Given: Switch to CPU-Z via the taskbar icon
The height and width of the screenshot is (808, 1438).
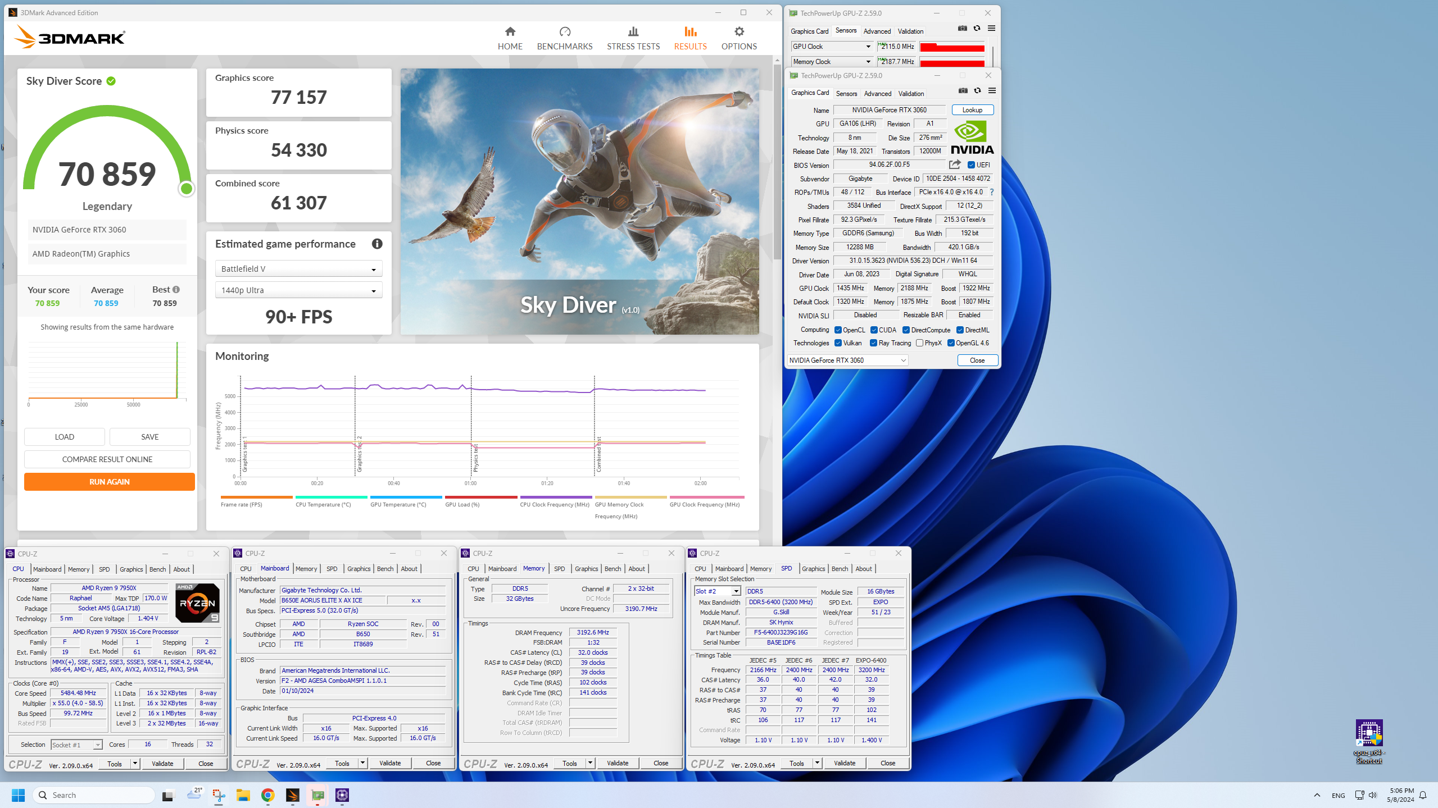Looking at the screenshot, I should [342, 795].
